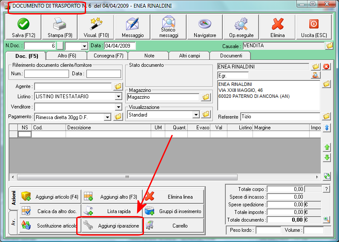Open the Note tab
339x242 pixels.
pos(149,56)
